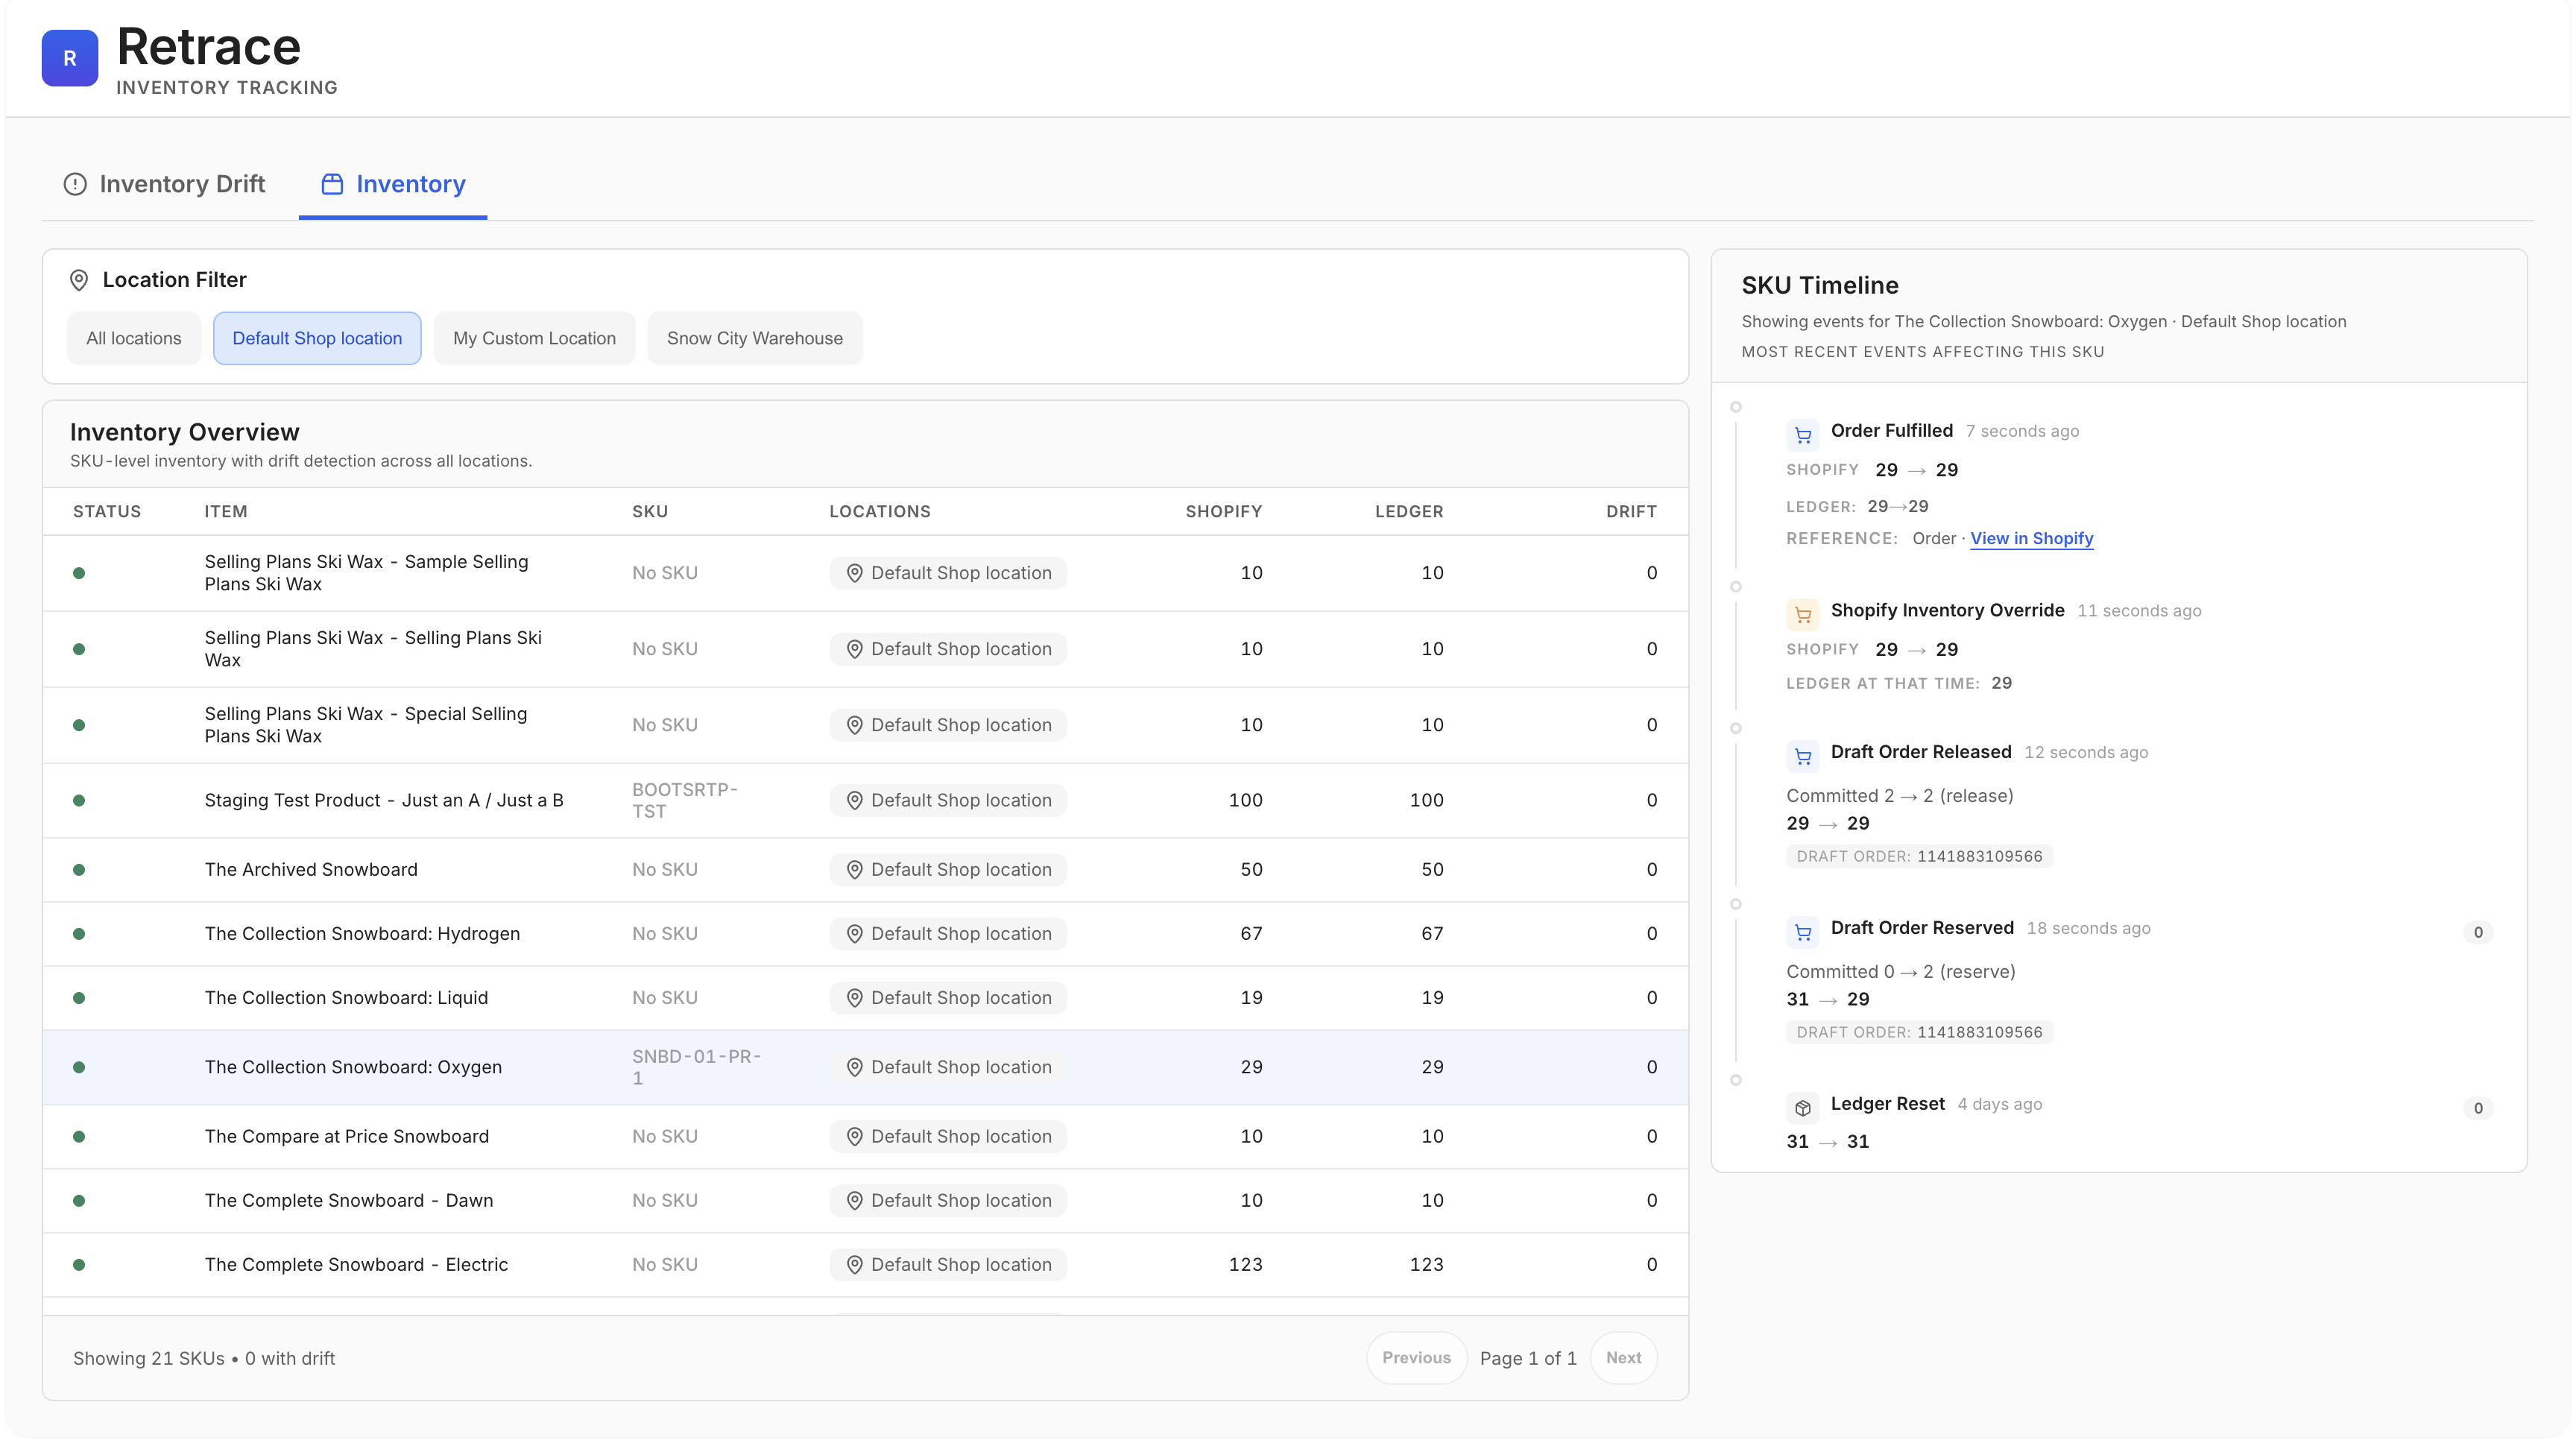This screenshot has height=1443, width=2576.
Task: Click the DRIFT column header
Action: tap(1631, 511)
